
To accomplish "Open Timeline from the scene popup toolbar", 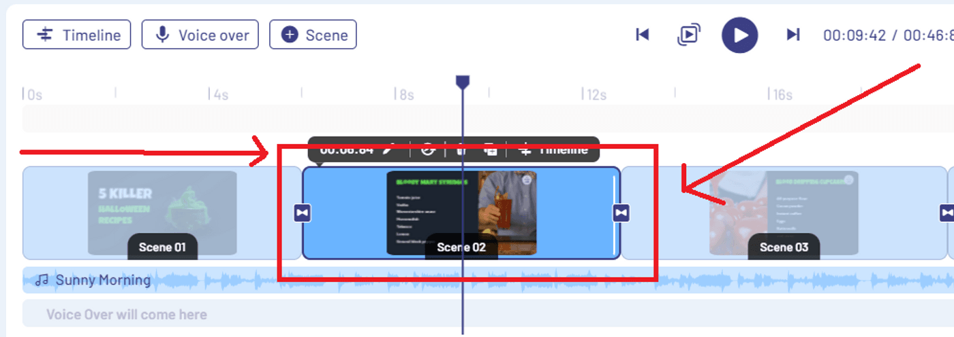I will coord(553,149).
